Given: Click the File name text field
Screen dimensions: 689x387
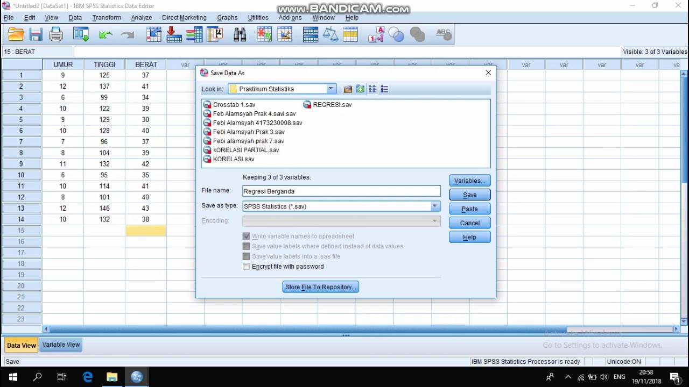Looking at the screenshot, I should click(x=341, y=191).
